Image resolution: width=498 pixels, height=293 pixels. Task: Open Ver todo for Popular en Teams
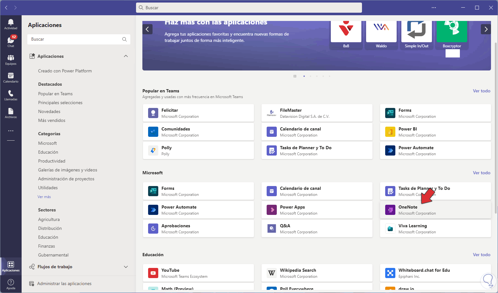click(x=481, y=91)
